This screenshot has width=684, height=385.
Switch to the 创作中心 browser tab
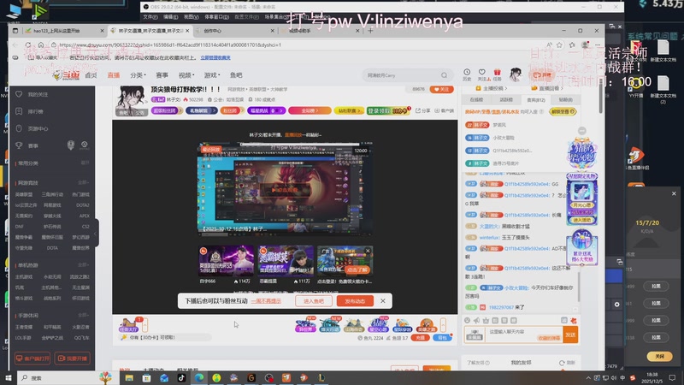235,31
